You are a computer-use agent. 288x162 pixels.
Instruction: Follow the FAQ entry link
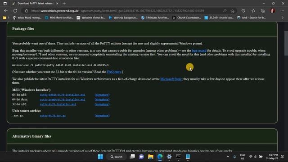tap(114, 72)
